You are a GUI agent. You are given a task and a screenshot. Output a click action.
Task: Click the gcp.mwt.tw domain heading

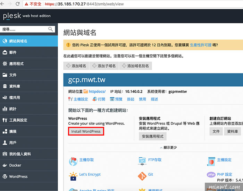[87, 80]
